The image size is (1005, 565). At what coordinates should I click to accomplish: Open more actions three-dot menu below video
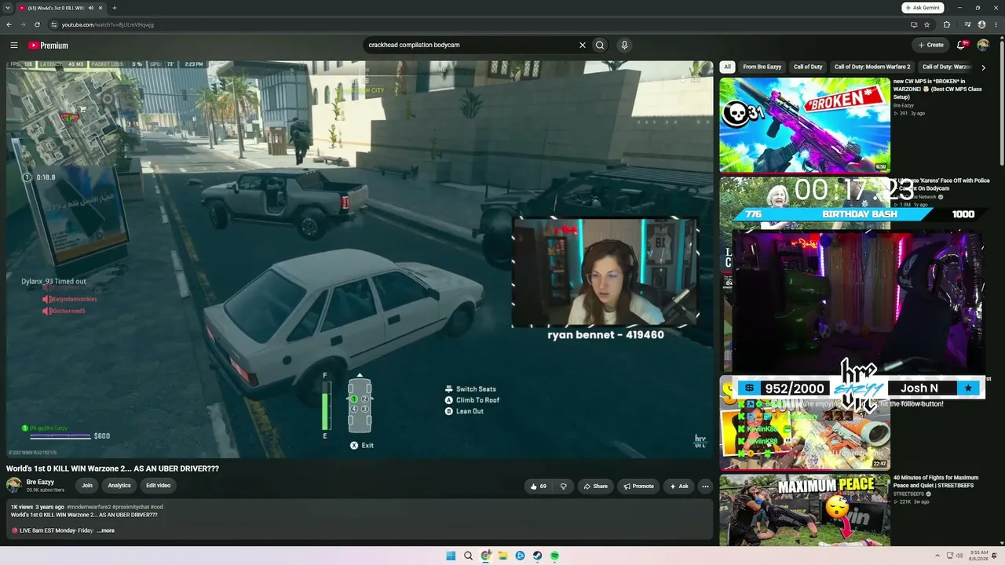tap(705, 487)
